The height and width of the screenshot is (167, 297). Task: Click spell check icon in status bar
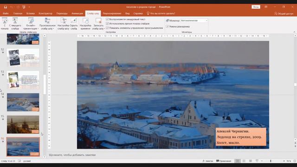19,161
